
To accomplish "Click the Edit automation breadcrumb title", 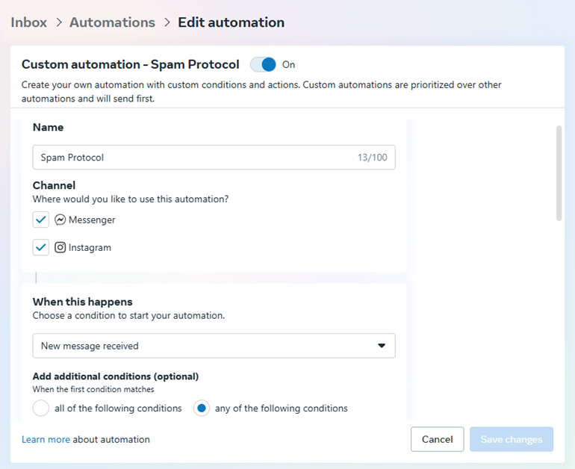I will pyautogui.click(x=231, y=22).
